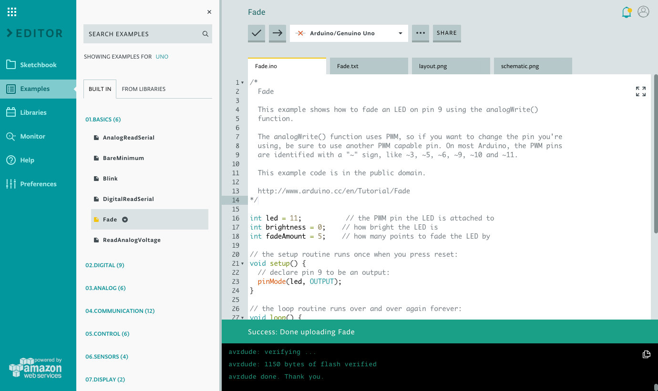This screenshot has width=658, height=391.
Task: Click the line number 14 in gutter
Action: tap(236, 200)
